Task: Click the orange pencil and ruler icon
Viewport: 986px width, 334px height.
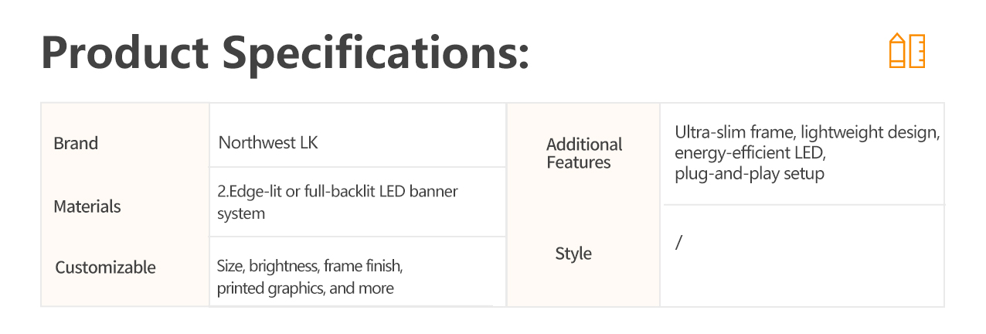Action: point(906,51)
